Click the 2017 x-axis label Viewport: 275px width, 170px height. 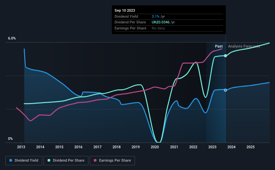click(97, 147)
